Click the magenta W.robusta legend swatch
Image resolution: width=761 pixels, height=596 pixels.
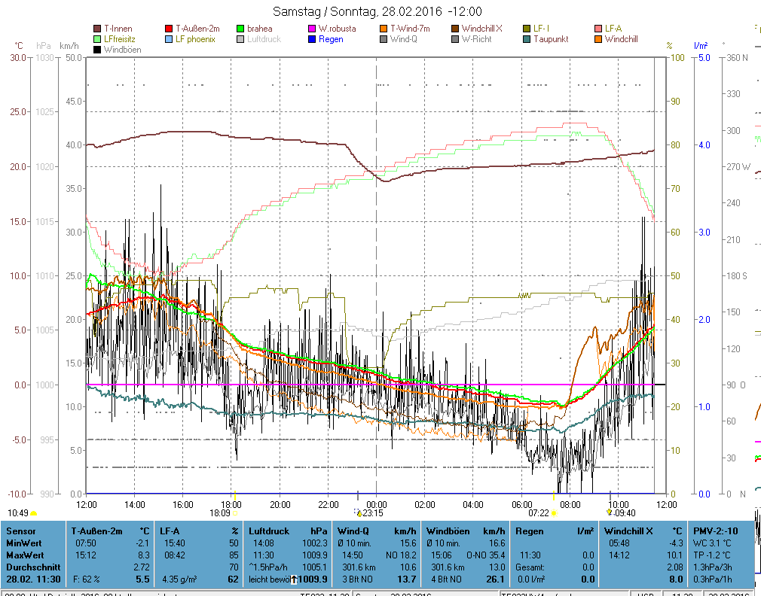pos(312,29)
